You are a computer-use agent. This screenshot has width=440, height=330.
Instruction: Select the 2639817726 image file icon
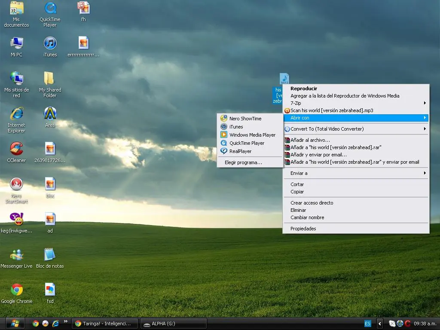coord(50,153)
